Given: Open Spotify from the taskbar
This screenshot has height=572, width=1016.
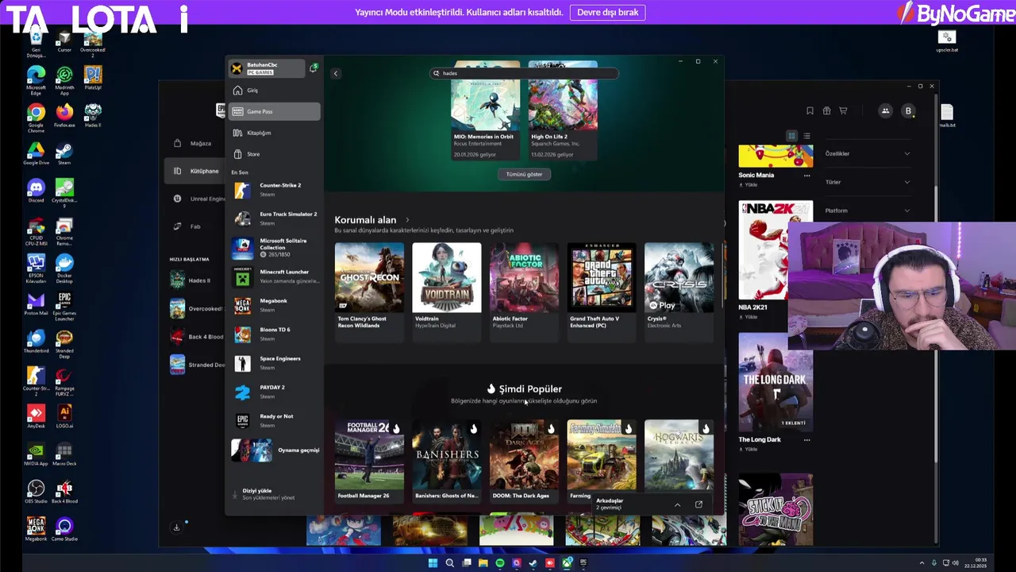Looking at the screenshot, I should coord(500,563).
